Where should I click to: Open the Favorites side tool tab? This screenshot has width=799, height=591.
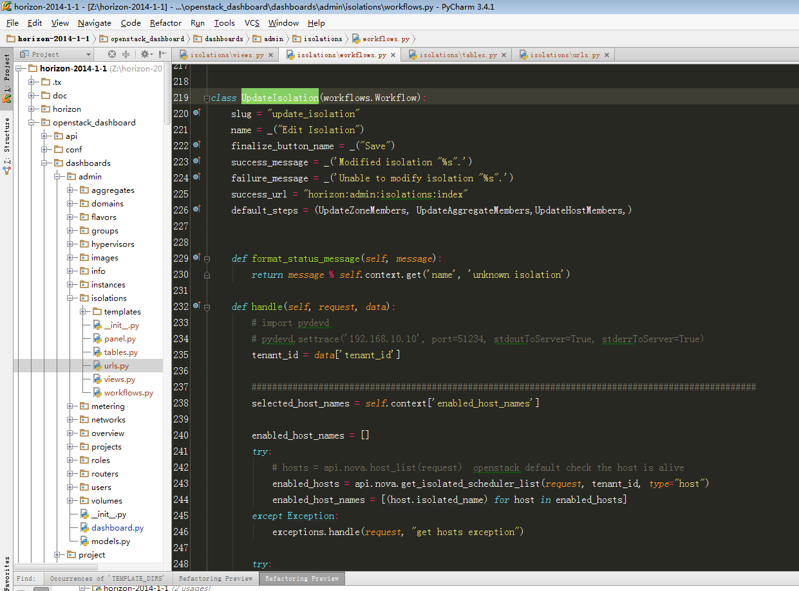(x=7, y=574)
